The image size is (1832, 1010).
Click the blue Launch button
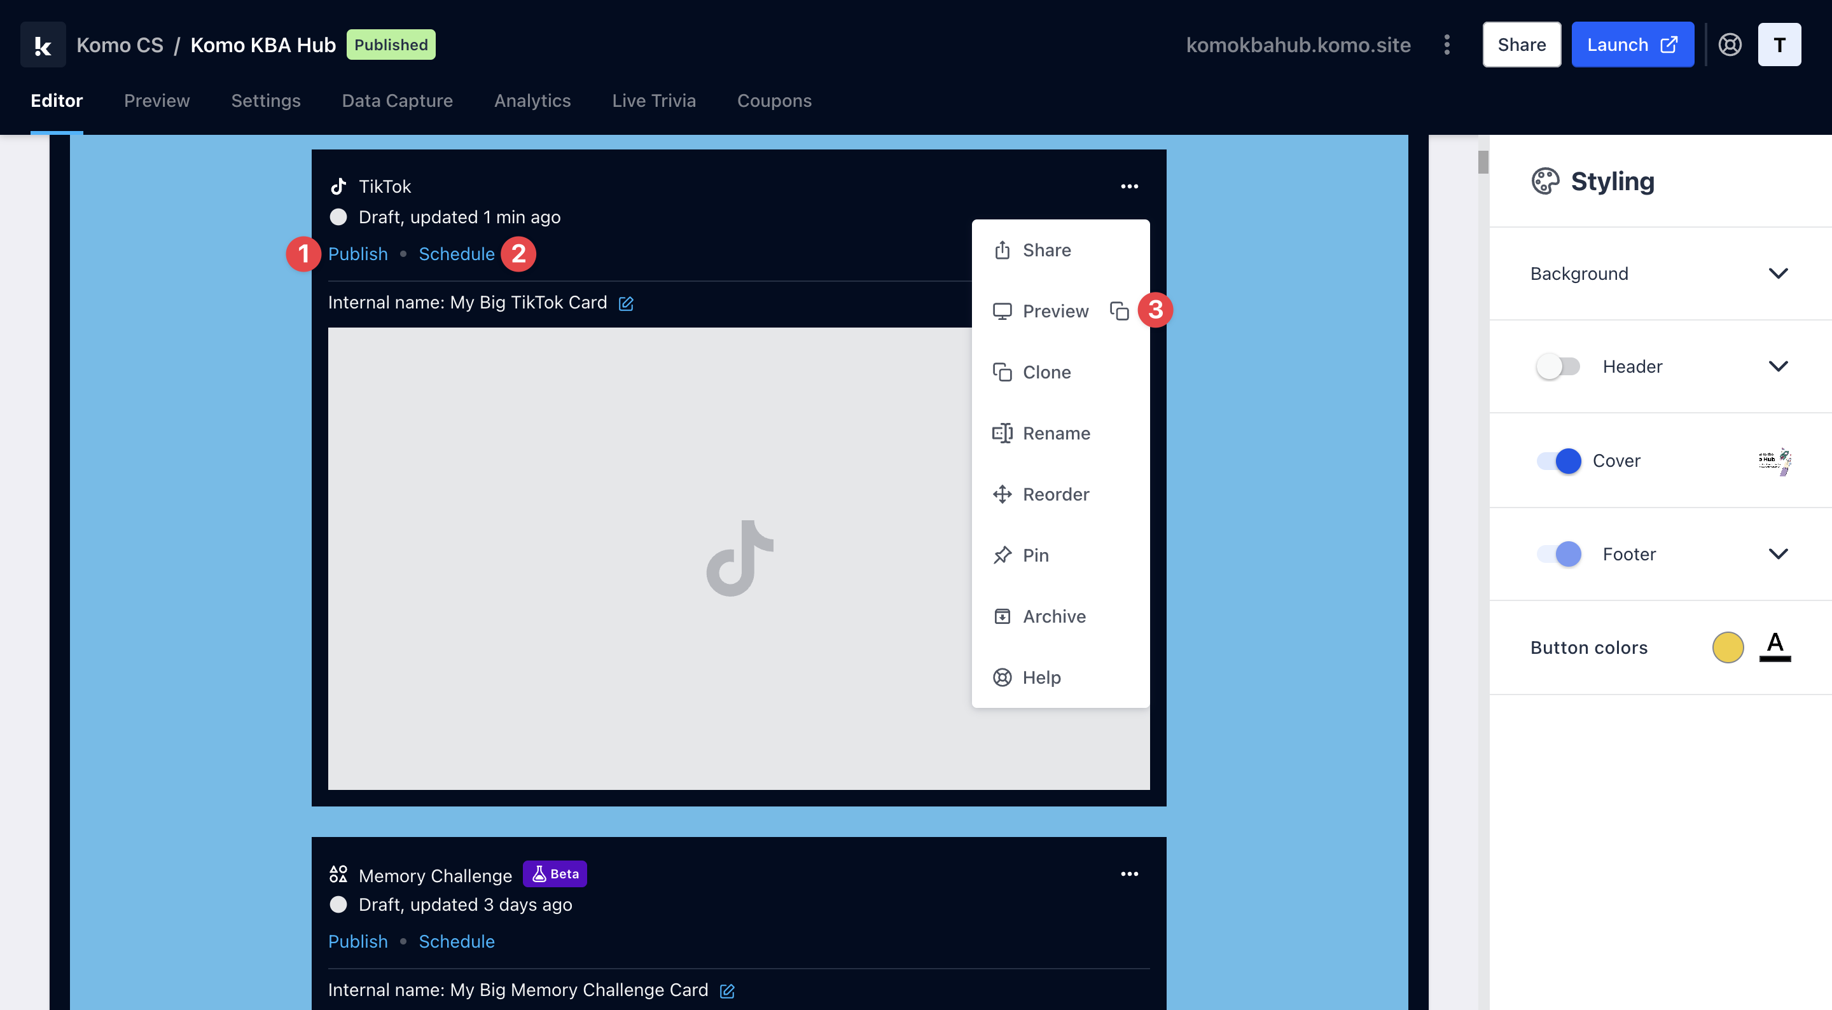pos(1632,45)
